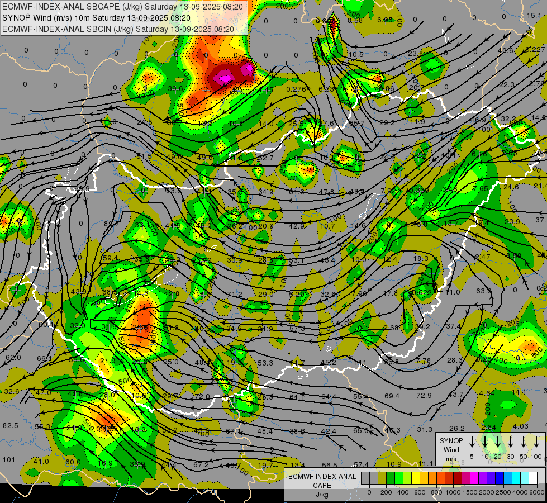The width and height of the screenshot is (547, 503).
Task: Click the 5 m/s wind arrow in legend
Action: pos(472,442)
